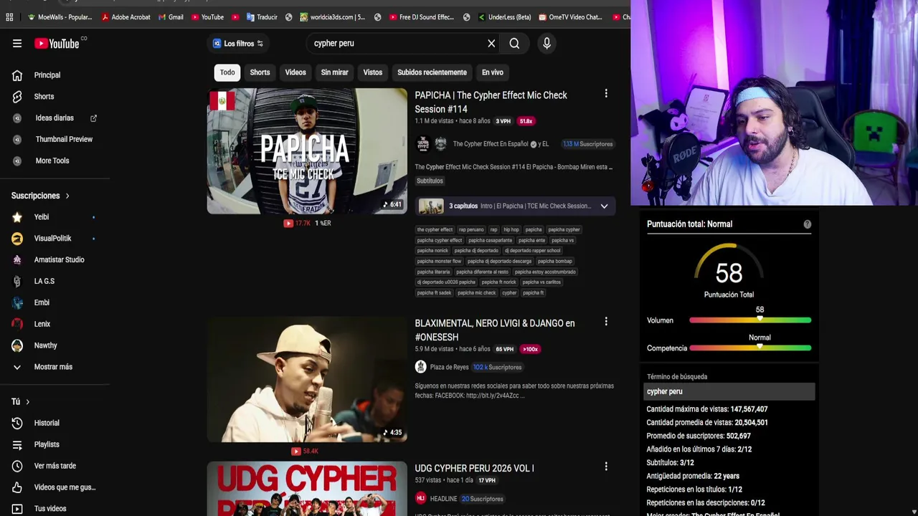This screenshot has height=516, width=918.
Task: Open the Plaza de Reyes channel
Action: tap(449, 368)
